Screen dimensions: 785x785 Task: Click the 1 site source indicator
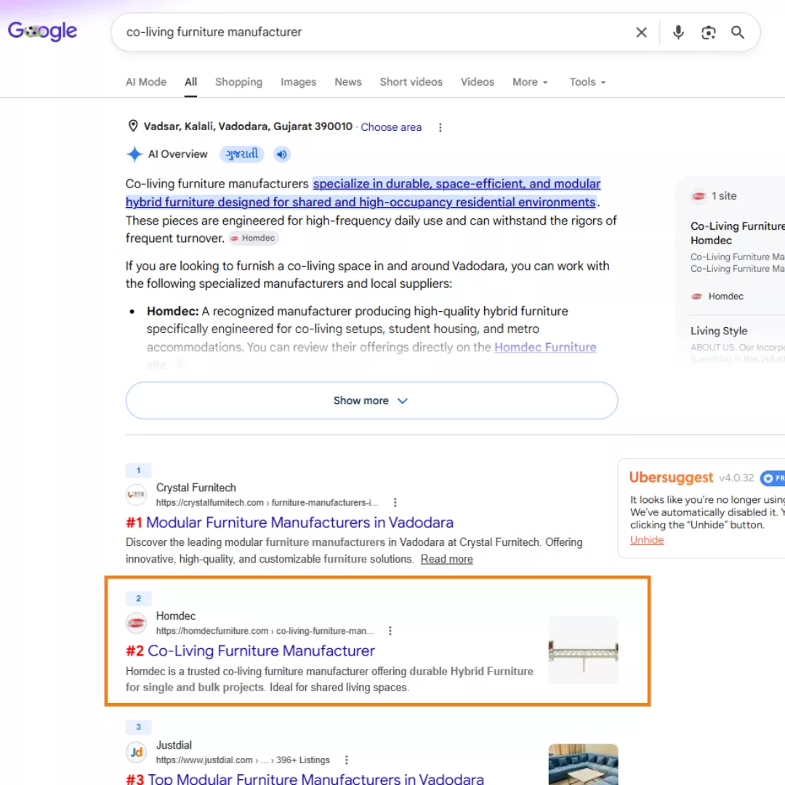pos(714,196)
